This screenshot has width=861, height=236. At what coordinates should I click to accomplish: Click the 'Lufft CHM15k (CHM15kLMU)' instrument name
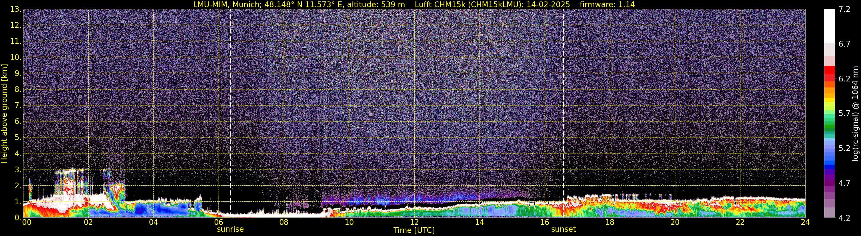[x=469, y=4]
